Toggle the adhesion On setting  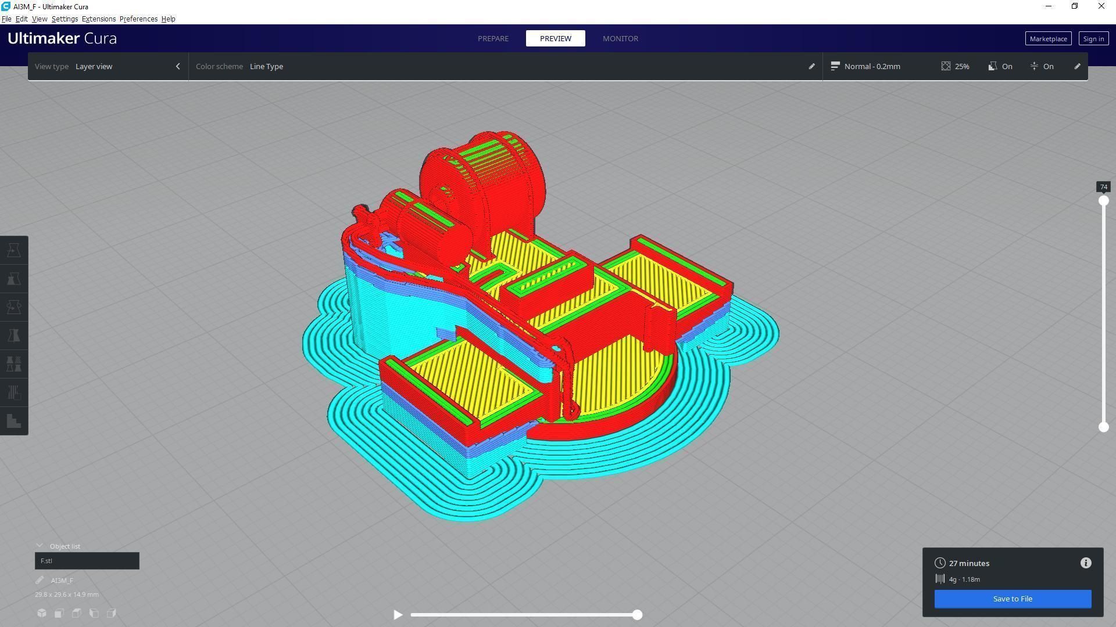tap(1042, 66)
